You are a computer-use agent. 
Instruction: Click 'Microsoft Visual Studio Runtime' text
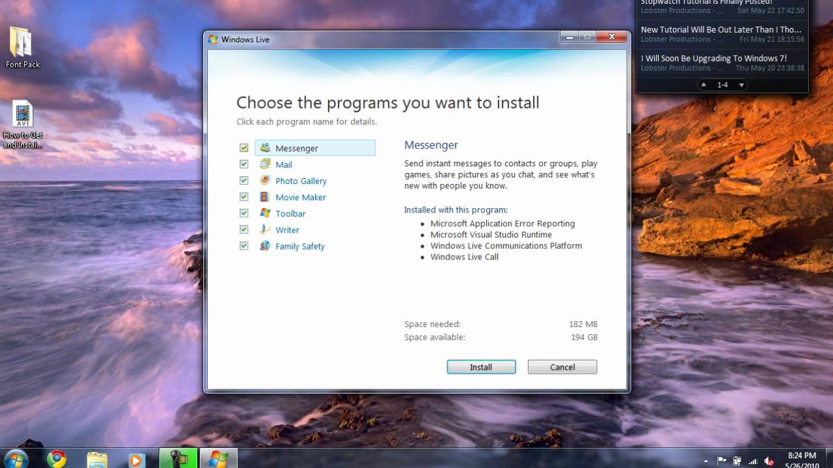pos(491,235)
